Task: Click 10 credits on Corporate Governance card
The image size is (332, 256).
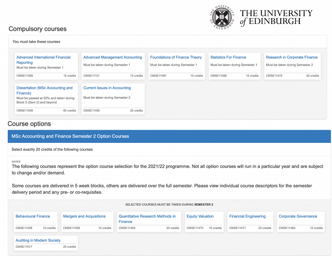Action: pos(316,228)
